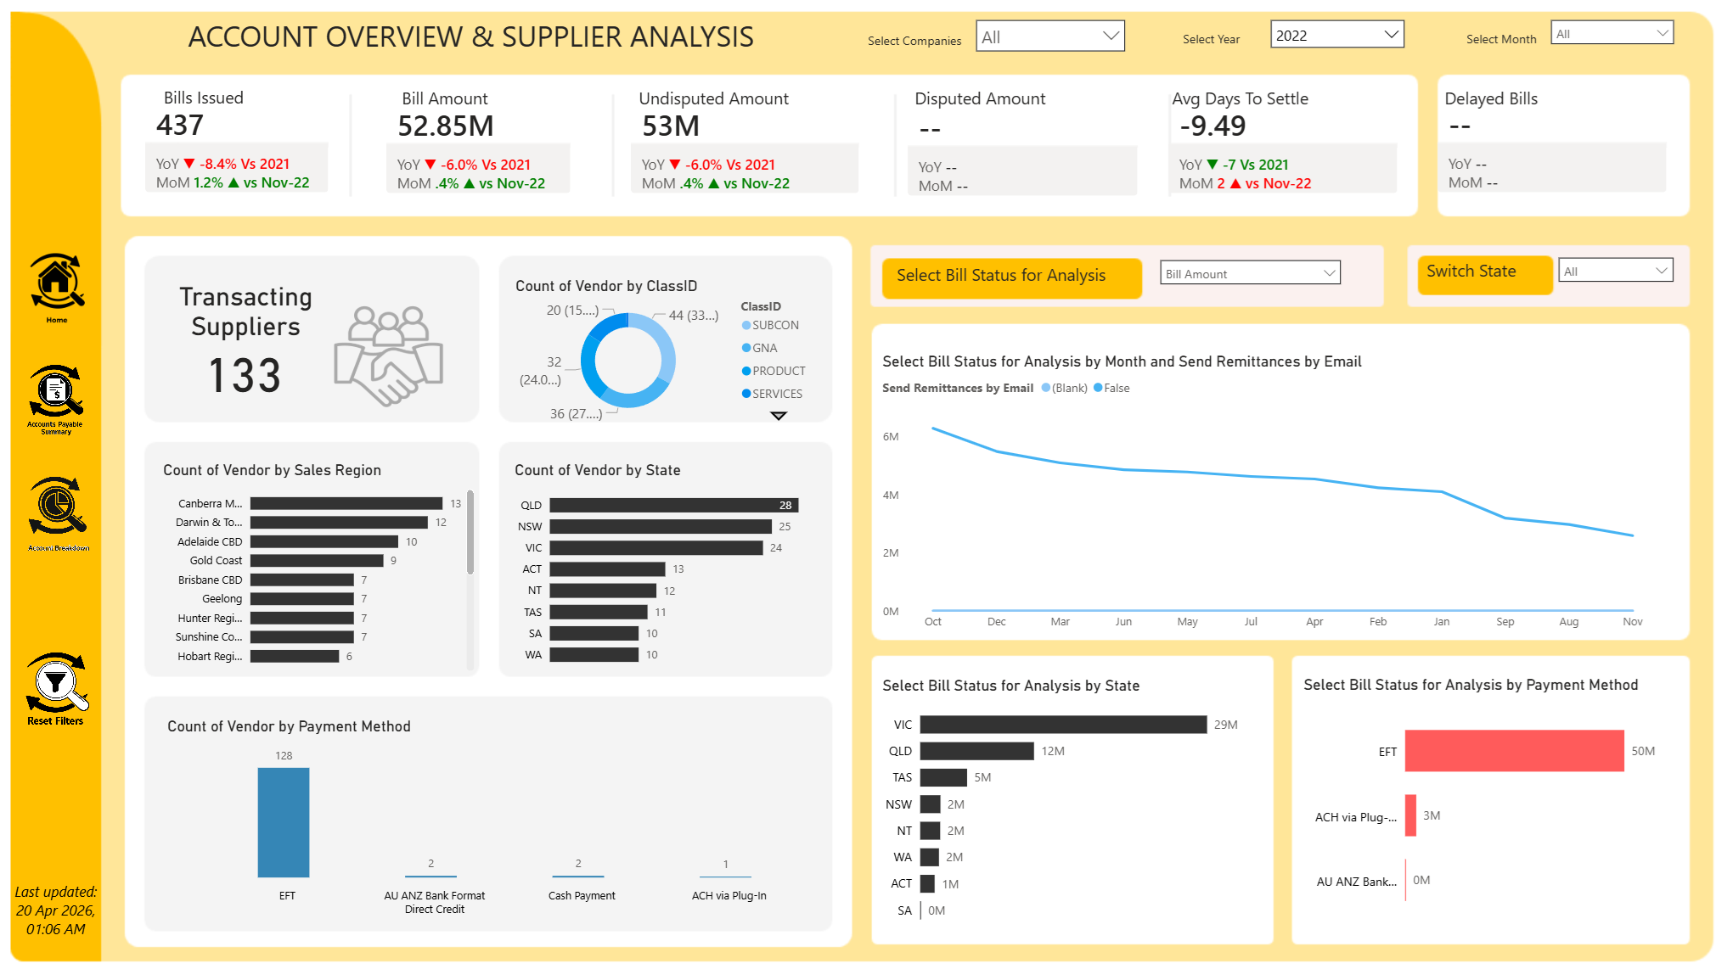Open the Account Breakdown icon
Image resolution: width=1716 pixels, height=969 pixels.
coord(57,507)
